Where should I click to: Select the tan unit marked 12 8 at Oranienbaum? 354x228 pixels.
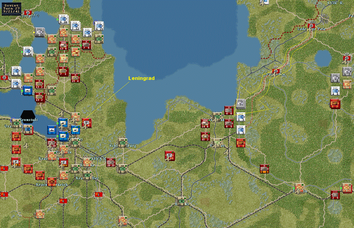pos(16,123)
